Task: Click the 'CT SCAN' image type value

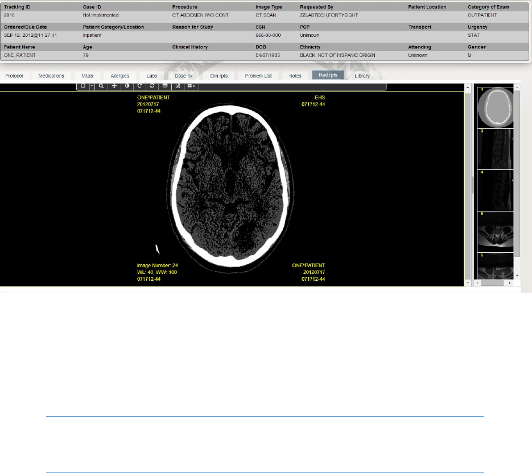Action: (x=266, y=15)
